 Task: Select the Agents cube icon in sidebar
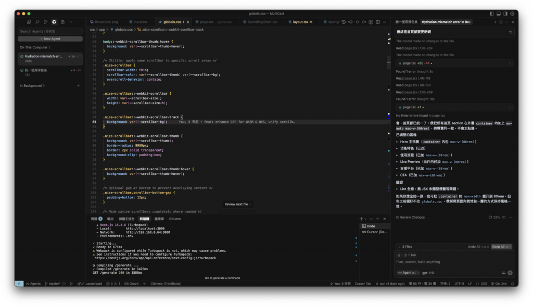tap(54, 22)
